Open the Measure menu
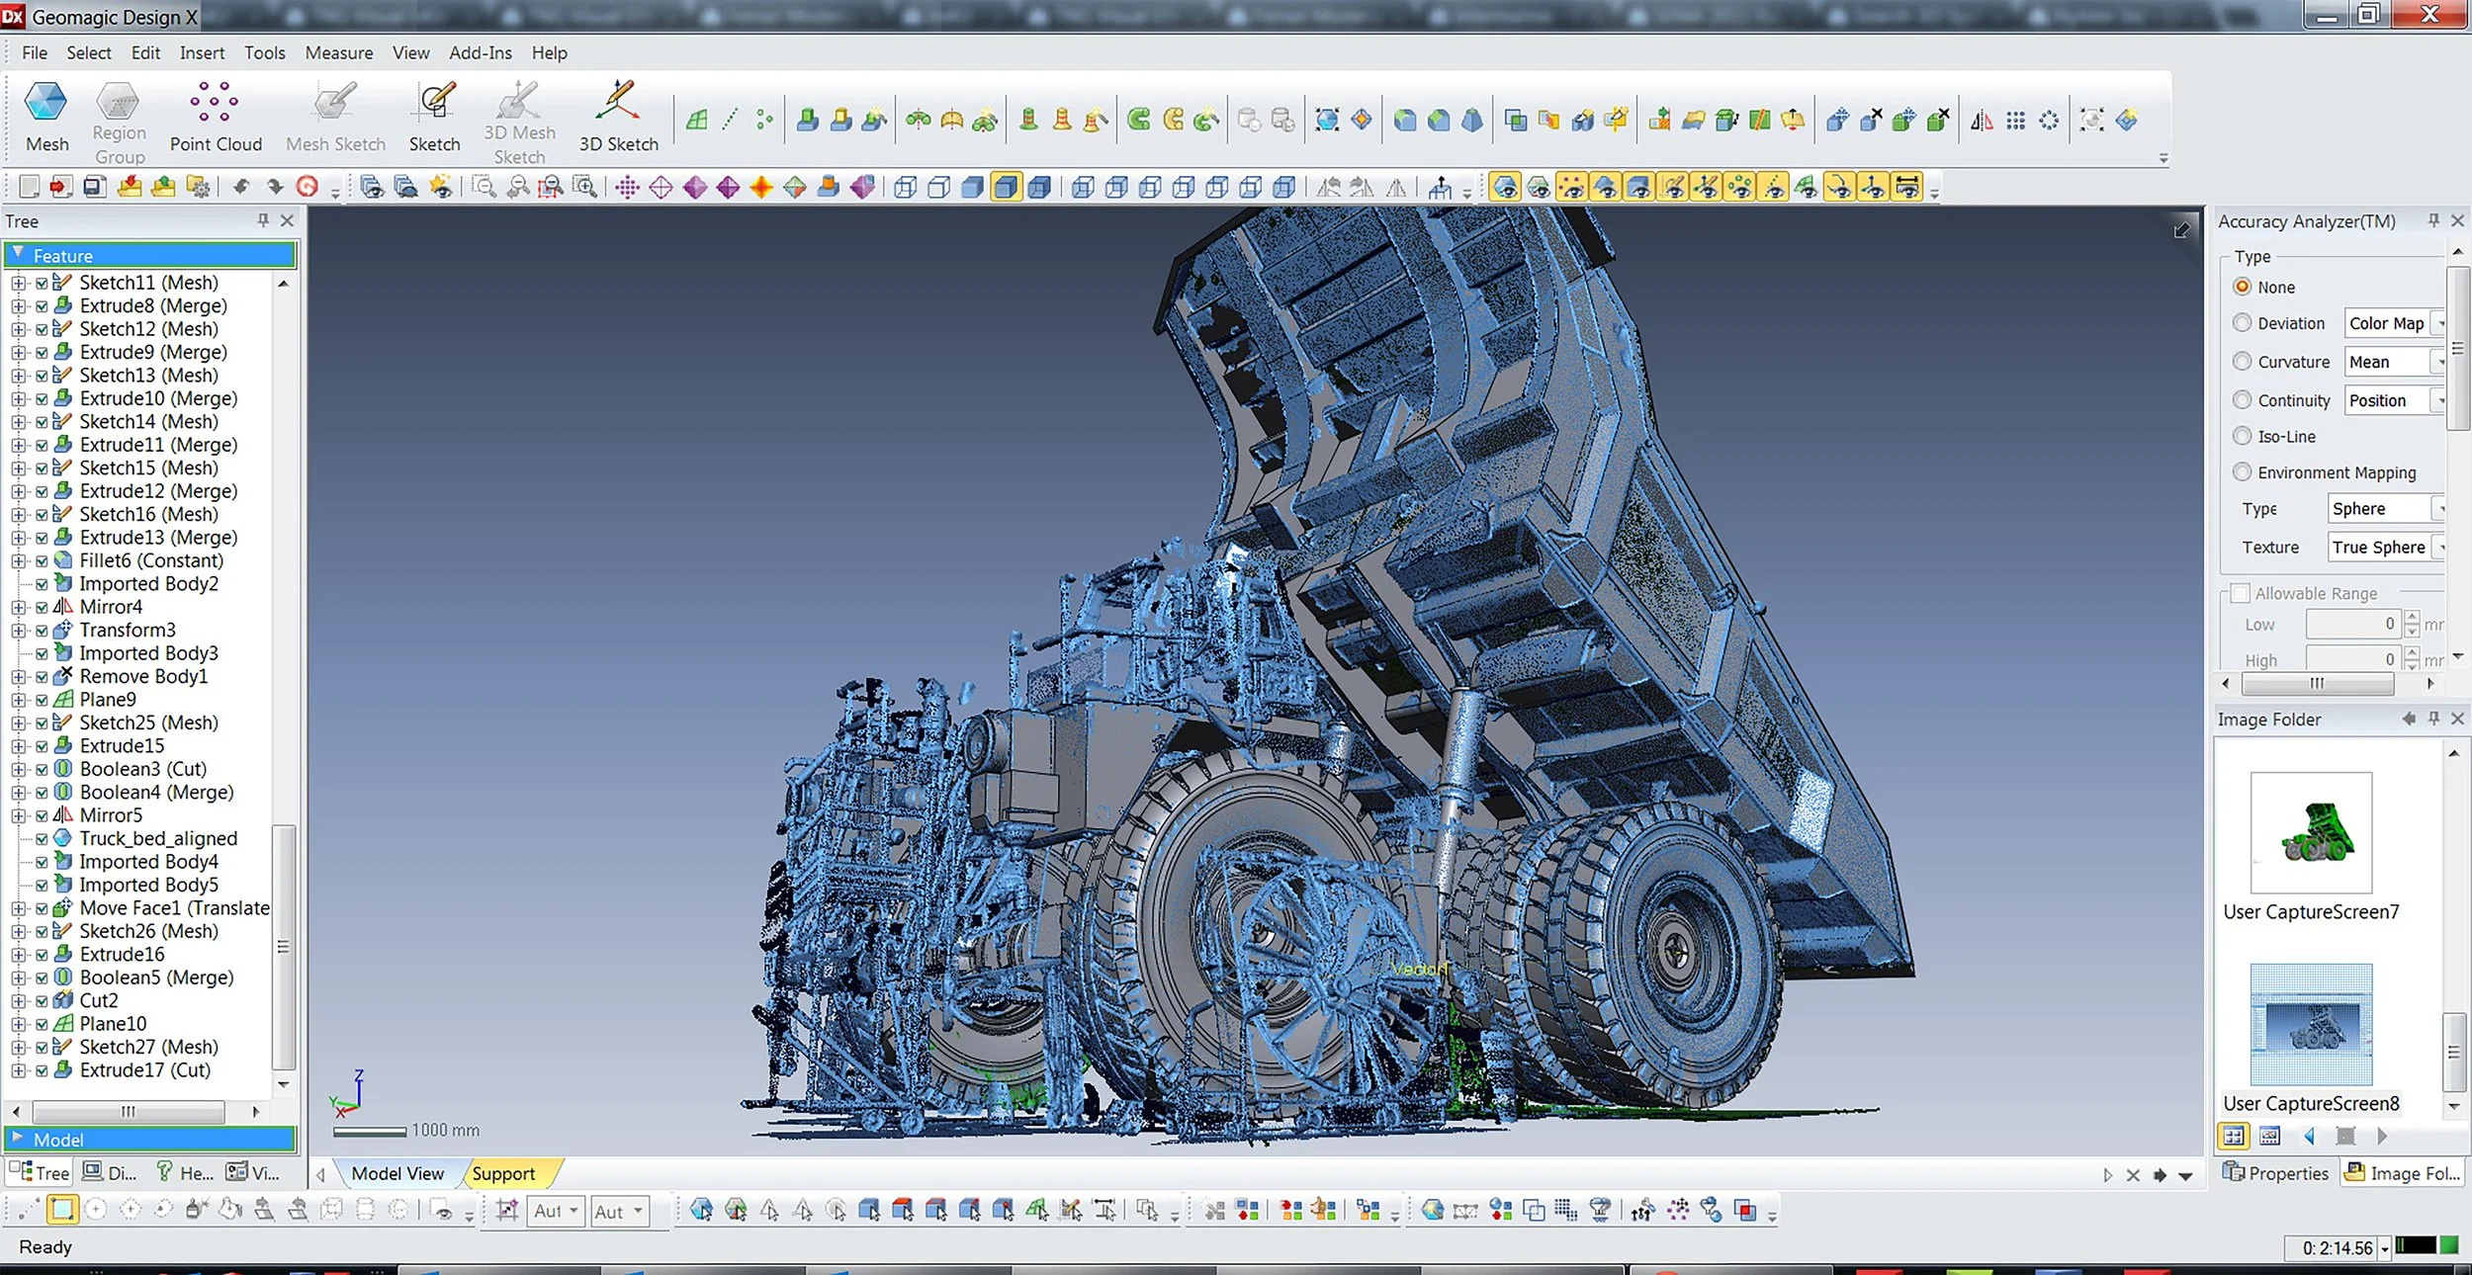2472x1275 pixels. tap(338, 53)
